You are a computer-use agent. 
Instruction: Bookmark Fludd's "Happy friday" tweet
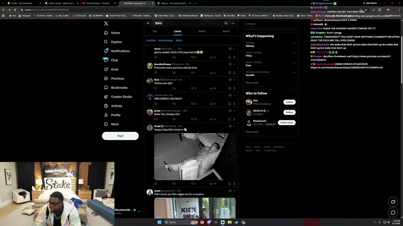[x=230, y=184]
